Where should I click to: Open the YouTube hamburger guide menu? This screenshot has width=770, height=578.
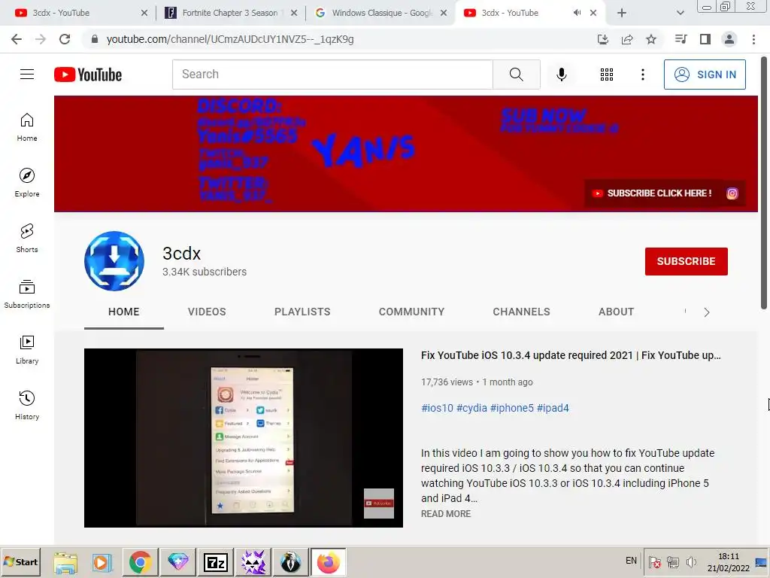point(27,75)
